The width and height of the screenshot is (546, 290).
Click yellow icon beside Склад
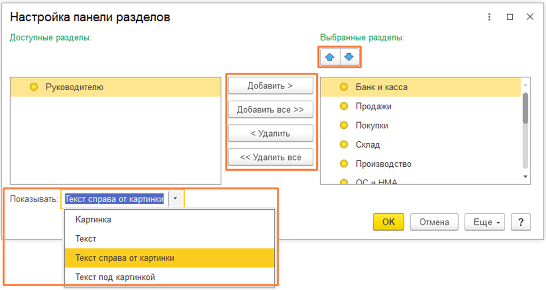[x=344, y=144]
